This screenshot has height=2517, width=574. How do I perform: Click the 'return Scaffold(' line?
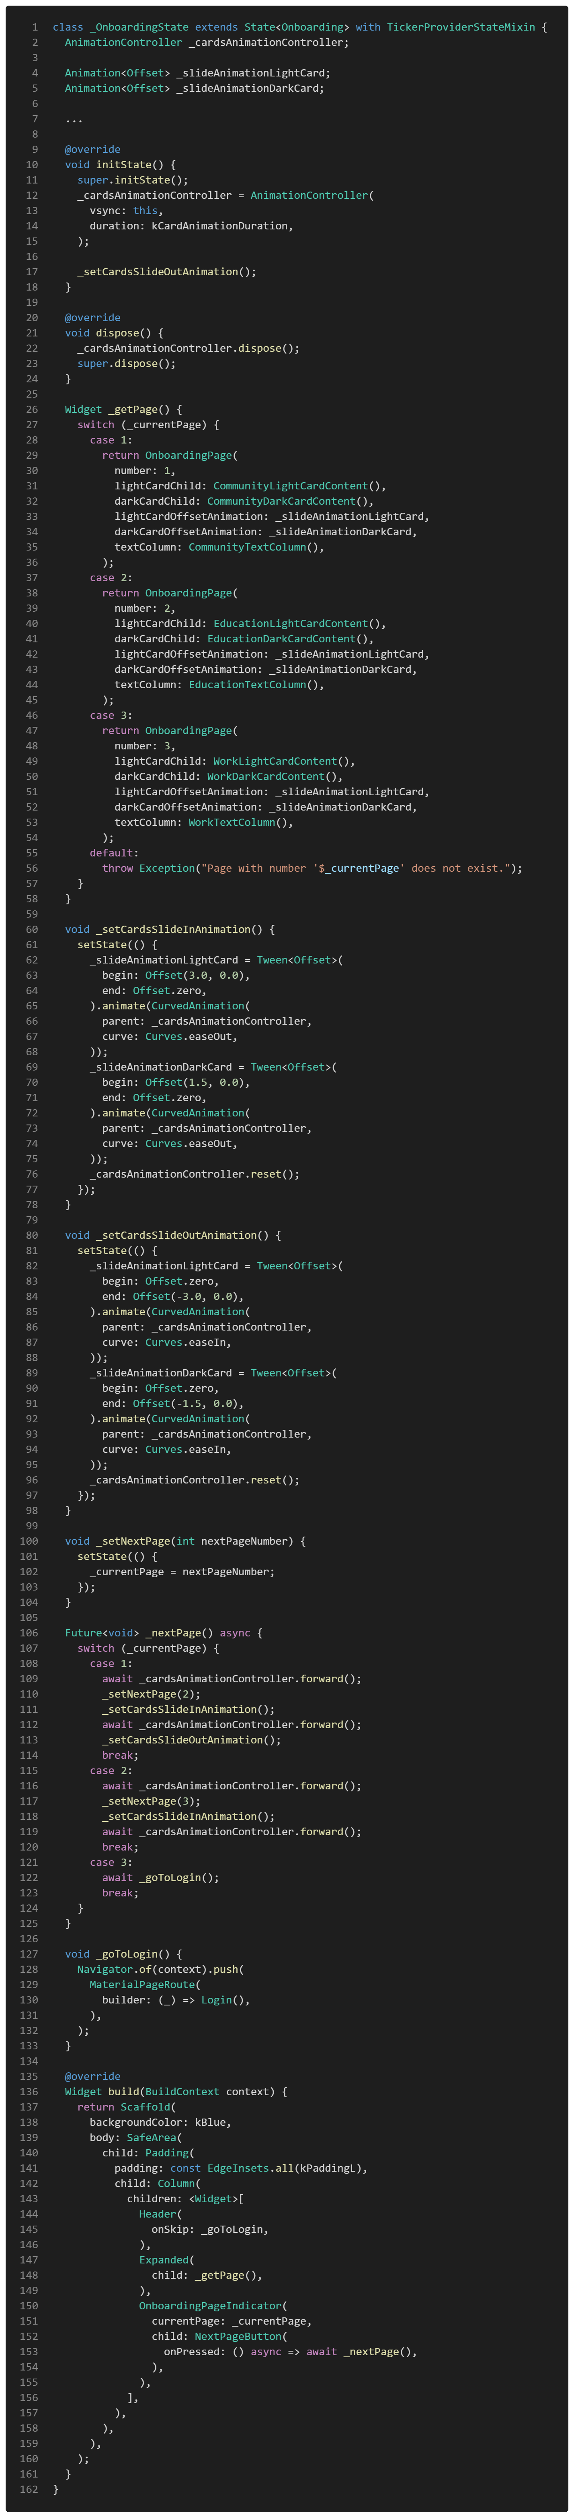click(x=127, y=2108)
